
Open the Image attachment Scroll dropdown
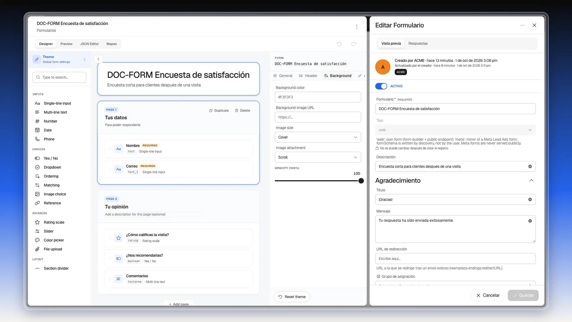point(318,157)
